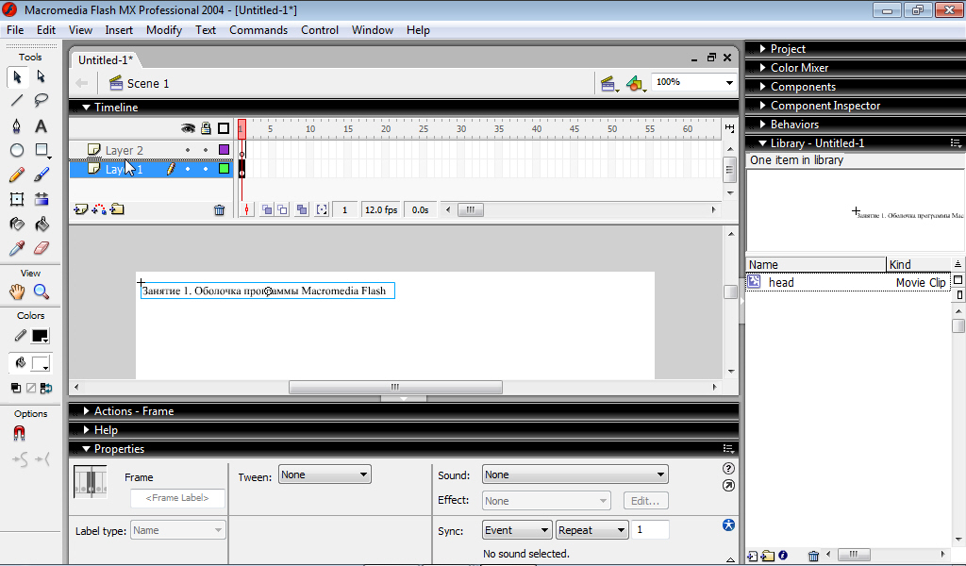Screen dimensions: 966x566
Task: Select the Free Transform tool
Action: [x=17, y=199]
